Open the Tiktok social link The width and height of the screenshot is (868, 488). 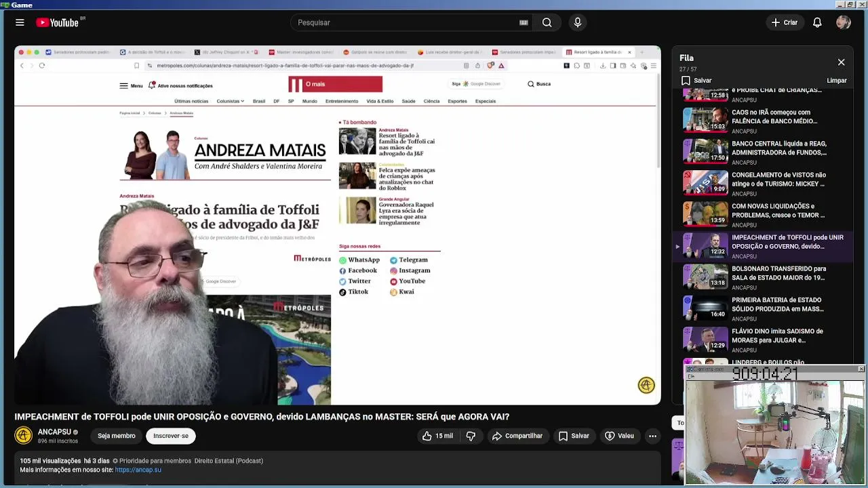353,292
